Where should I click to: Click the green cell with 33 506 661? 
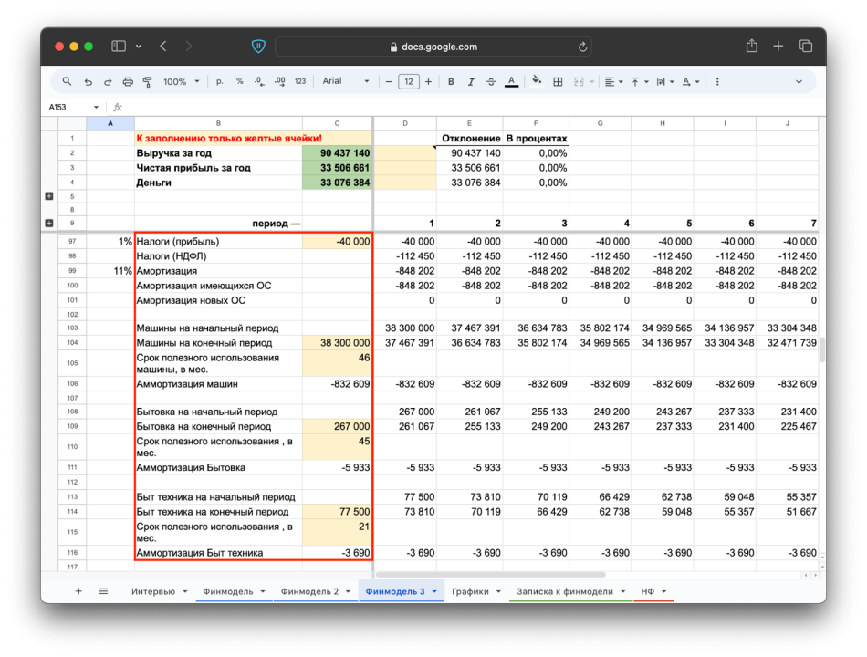(x=338, y=168)
